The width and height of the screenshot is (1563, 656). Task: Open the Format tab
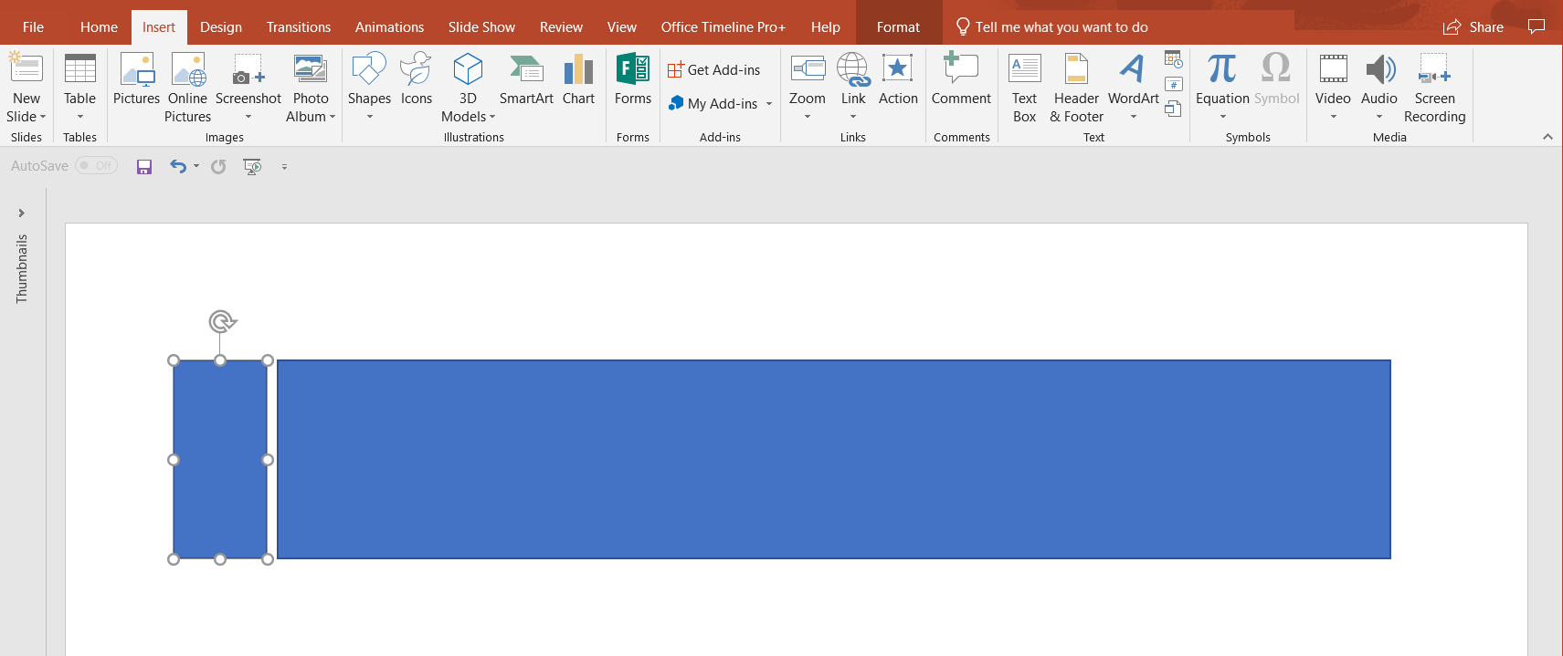(x=898, y=27)
